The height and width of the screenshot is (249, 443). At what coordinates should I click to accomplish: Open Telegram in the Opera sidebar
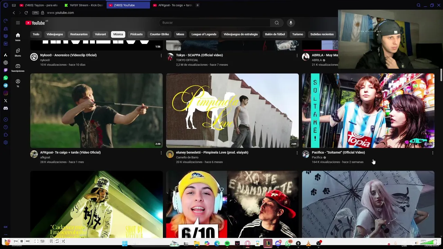click(6, 85)
